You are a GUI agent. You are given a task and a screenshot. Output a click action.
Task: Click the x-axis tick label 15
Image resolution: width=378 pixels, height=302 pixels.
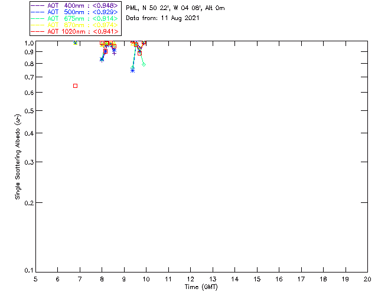coord(257,279)
